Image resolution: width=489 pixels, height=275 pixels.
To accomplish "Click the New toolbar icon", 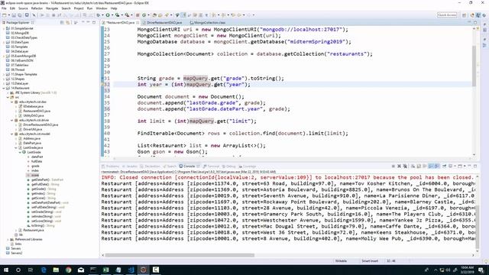I will [x=5, y=15].
